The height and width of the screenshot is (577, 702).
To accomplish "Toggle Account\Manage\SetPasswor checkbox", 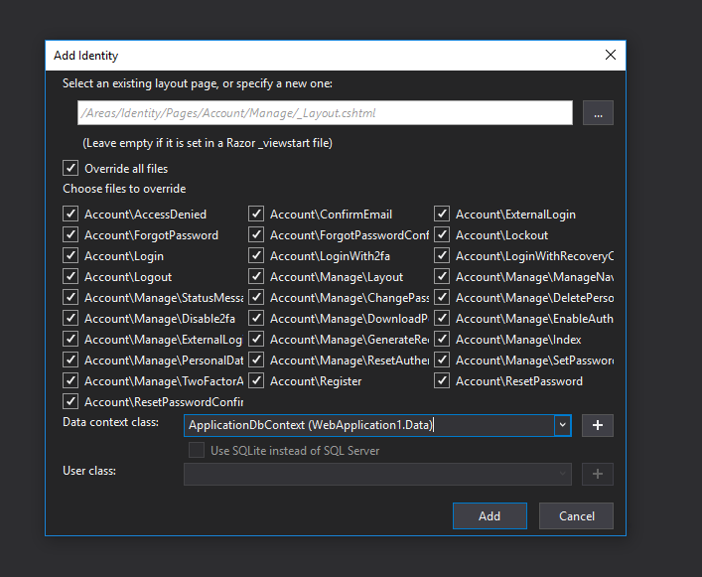I will (442, 360).
